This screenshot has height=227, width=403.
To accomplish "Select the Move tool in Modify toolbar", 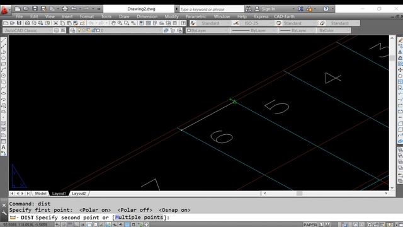I will point(400,70).
